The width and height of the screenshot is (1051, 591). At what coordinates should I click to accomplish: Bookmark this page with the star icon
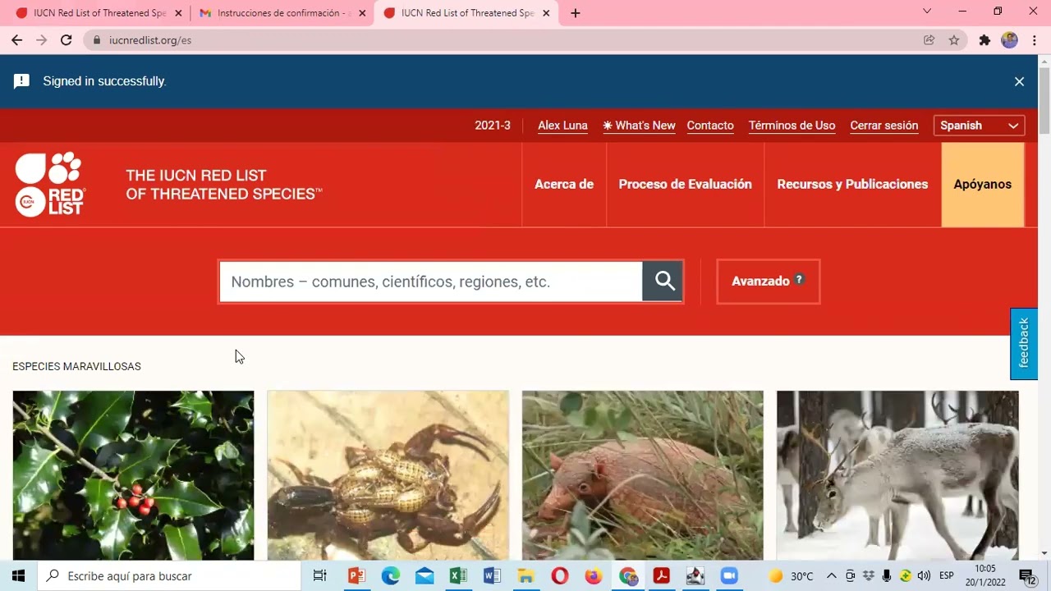pyautogui.click(x=954, y=40)
